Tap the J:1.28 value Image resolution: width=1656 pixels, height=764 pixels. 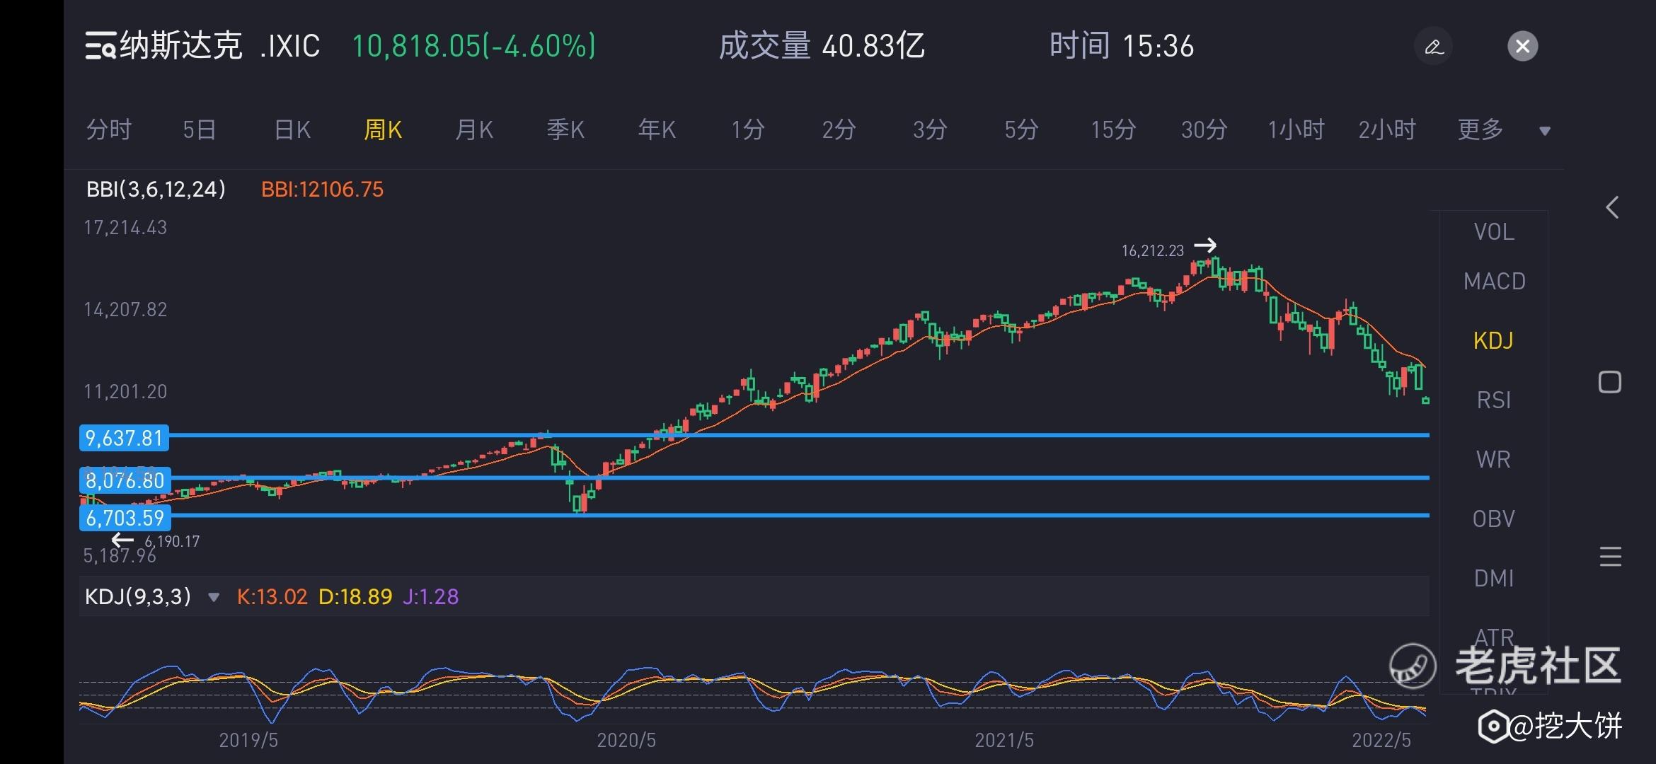coord(430,597)
